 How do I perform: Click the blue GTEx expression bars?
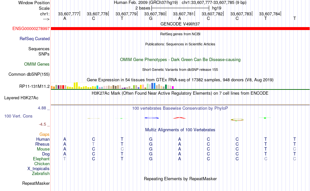[153, 86]
